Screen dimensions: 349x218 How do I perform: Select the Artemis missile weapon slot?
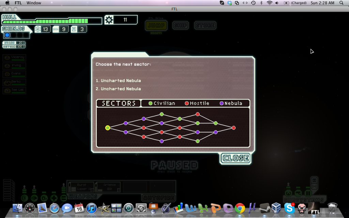(x=108, y=187)
